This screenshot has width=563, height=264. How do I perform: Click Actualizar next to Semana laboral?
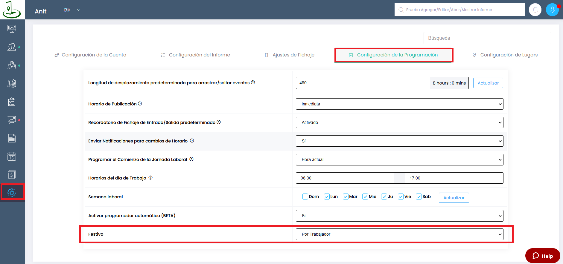[x=454, y=198]
